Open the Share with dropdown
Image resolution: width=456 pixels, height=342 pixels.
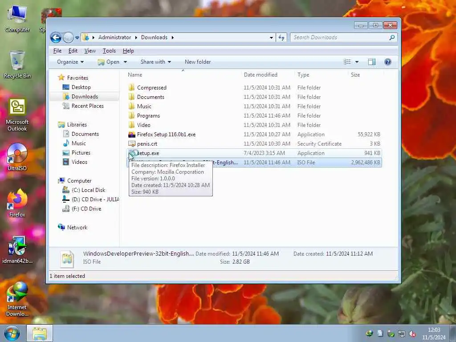pyautogui.click(x=155, y=61)
